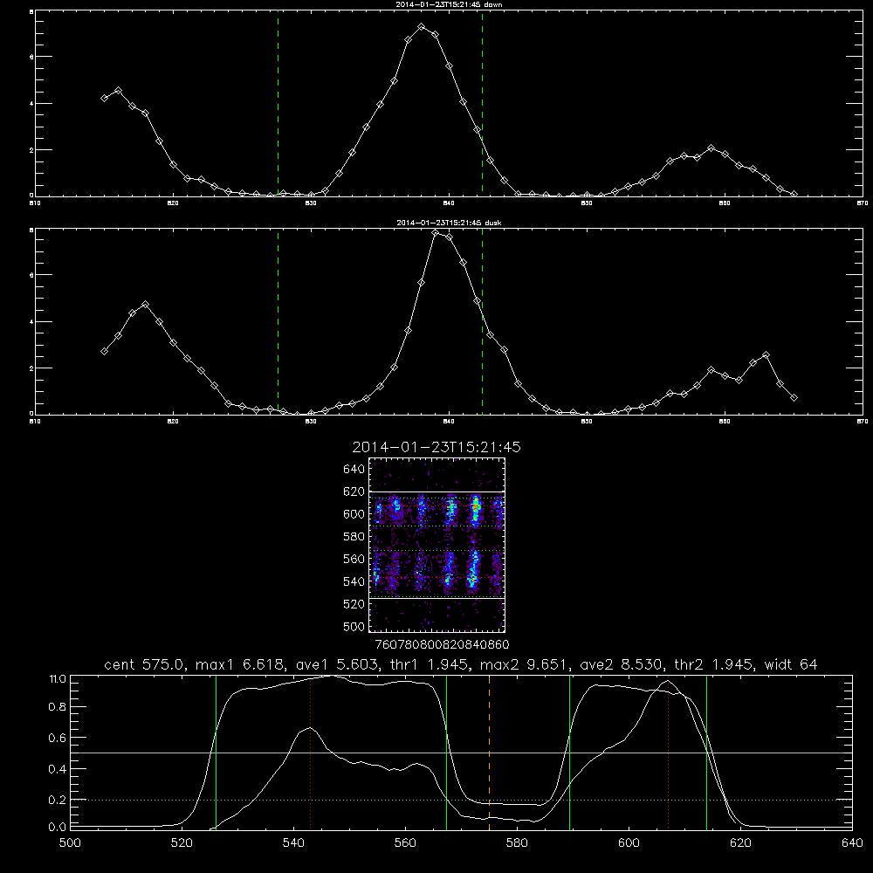Click y-axis label '0.4' of bottom plot
This screenshot has width=873, height=873.
[58, 769]
